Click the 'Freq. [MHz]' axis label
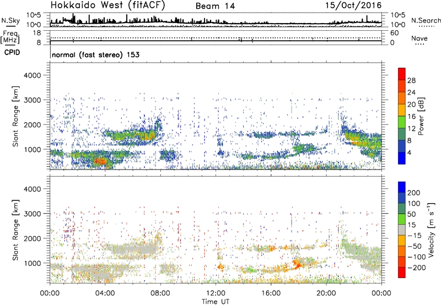 tap(10, 37)
